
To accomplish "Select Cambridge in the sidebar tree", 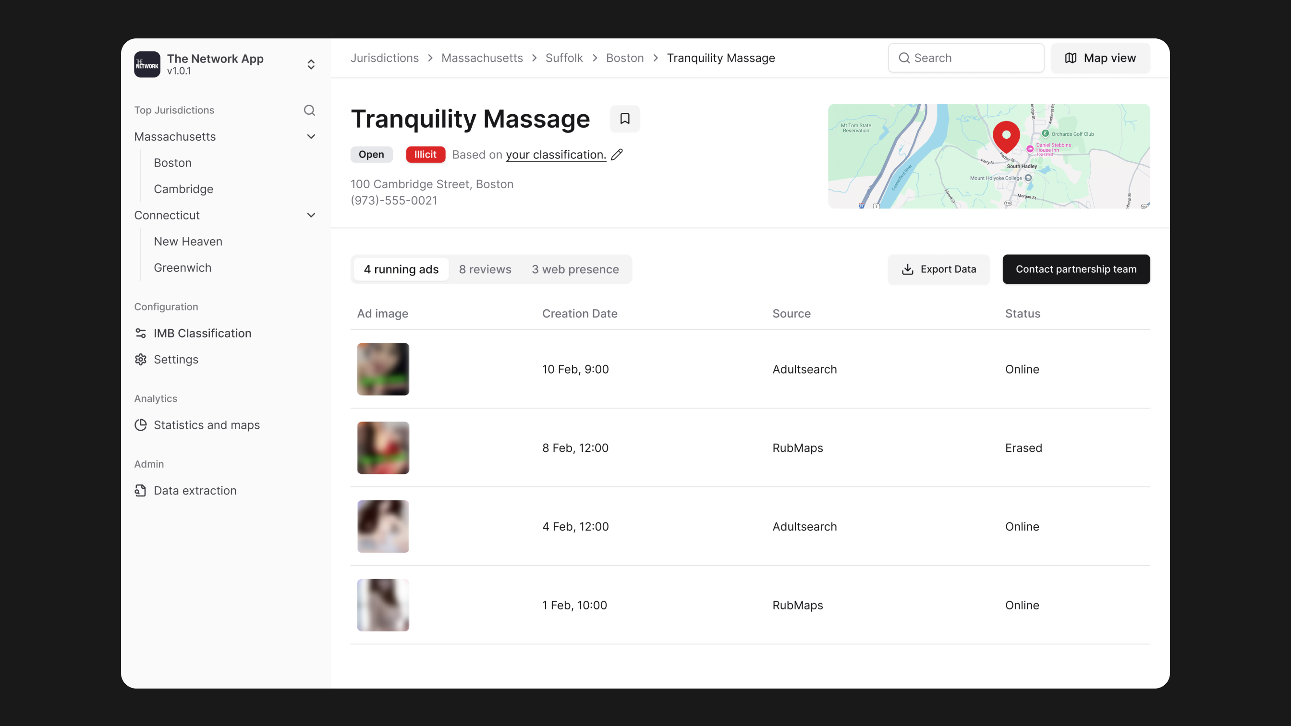I will click(x=183, y=189).
